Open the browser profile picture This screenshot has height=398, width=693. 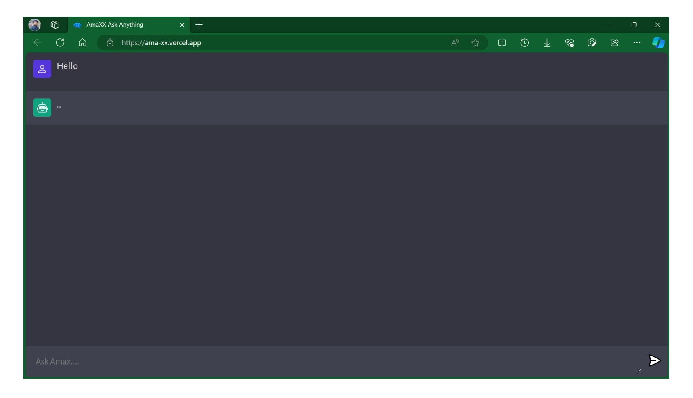35,25
